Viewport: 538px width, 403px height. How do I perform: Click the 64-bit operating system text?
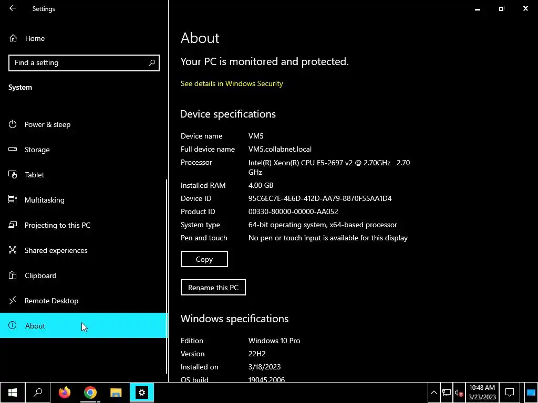[x=323, y=225]
